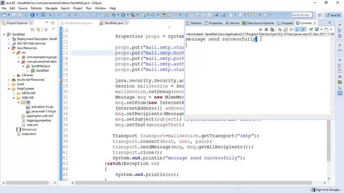
Task: Click the Open Type toolbar icon
Action: click(x=163, y=15)
